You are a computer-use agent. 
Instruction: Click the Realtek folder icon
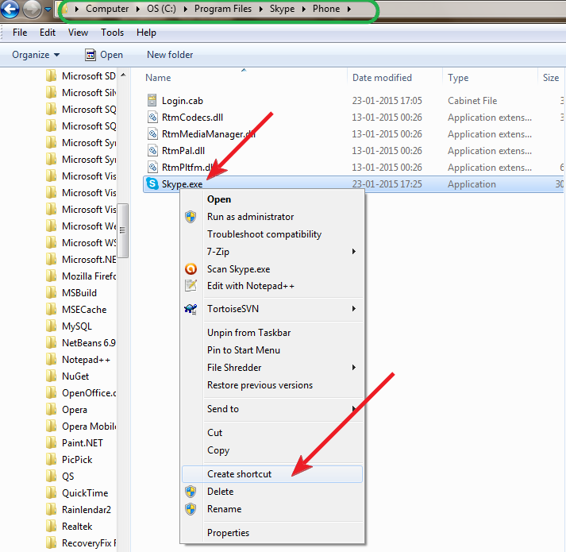[51, 526]
